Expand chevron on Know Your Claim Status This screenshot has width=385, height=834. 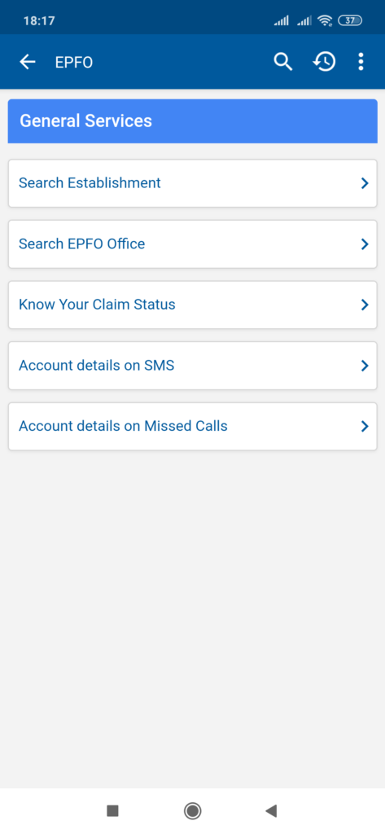pos(365,305)
